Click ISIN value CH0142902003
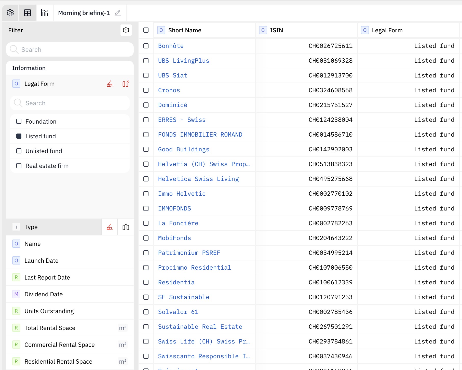Screen dimensions: 462x370 tap(331, 149)
